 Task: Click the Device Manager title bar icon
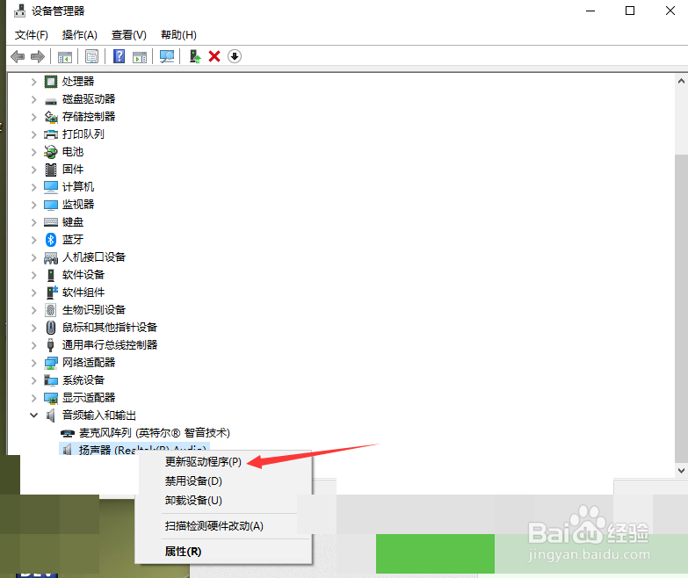point(19,11)
